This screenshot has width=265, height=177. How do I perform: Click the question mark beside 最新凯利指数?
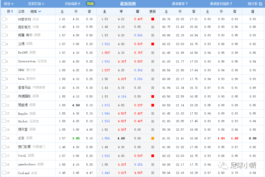point(231,4)
